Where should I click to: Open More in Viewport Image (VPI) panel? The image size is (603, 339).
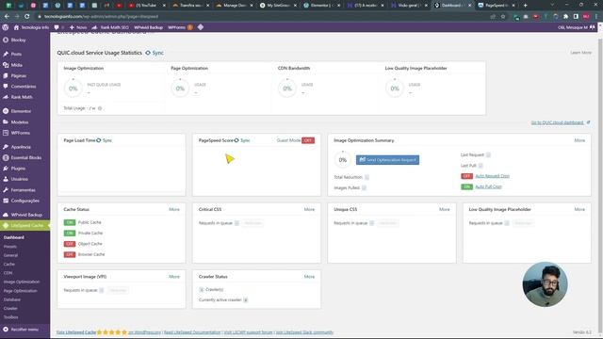(x=174, y=277)
